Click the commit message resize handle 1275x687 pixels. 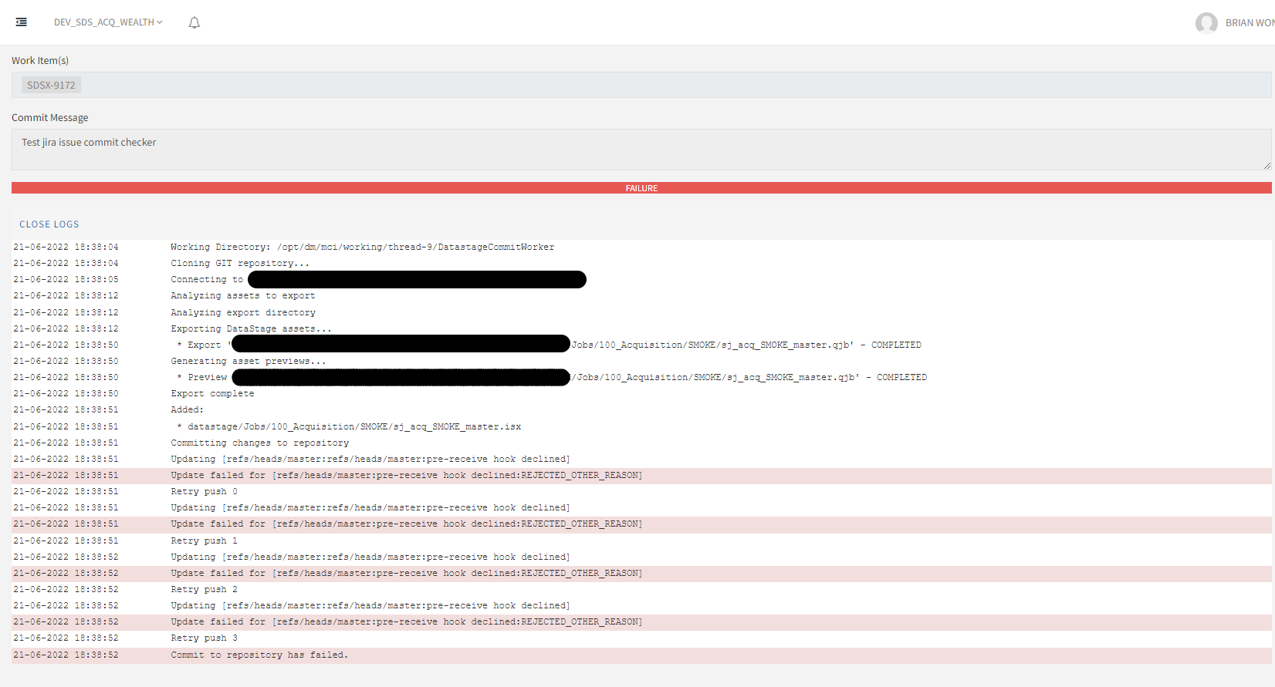1267,166
